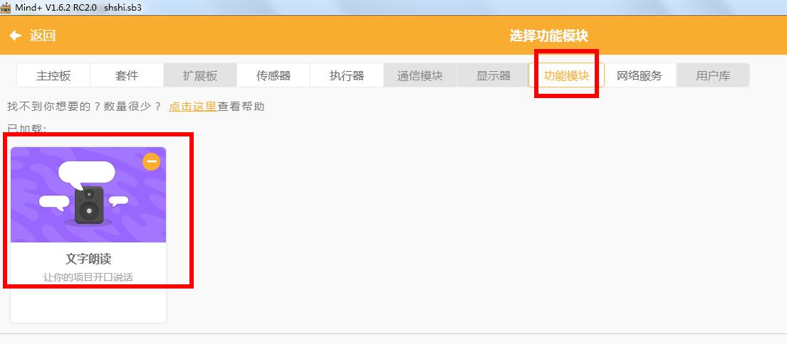This screenshot has width=787, height=344.
Task: Click the back arrow icon
Action: (x=16, y=36)
